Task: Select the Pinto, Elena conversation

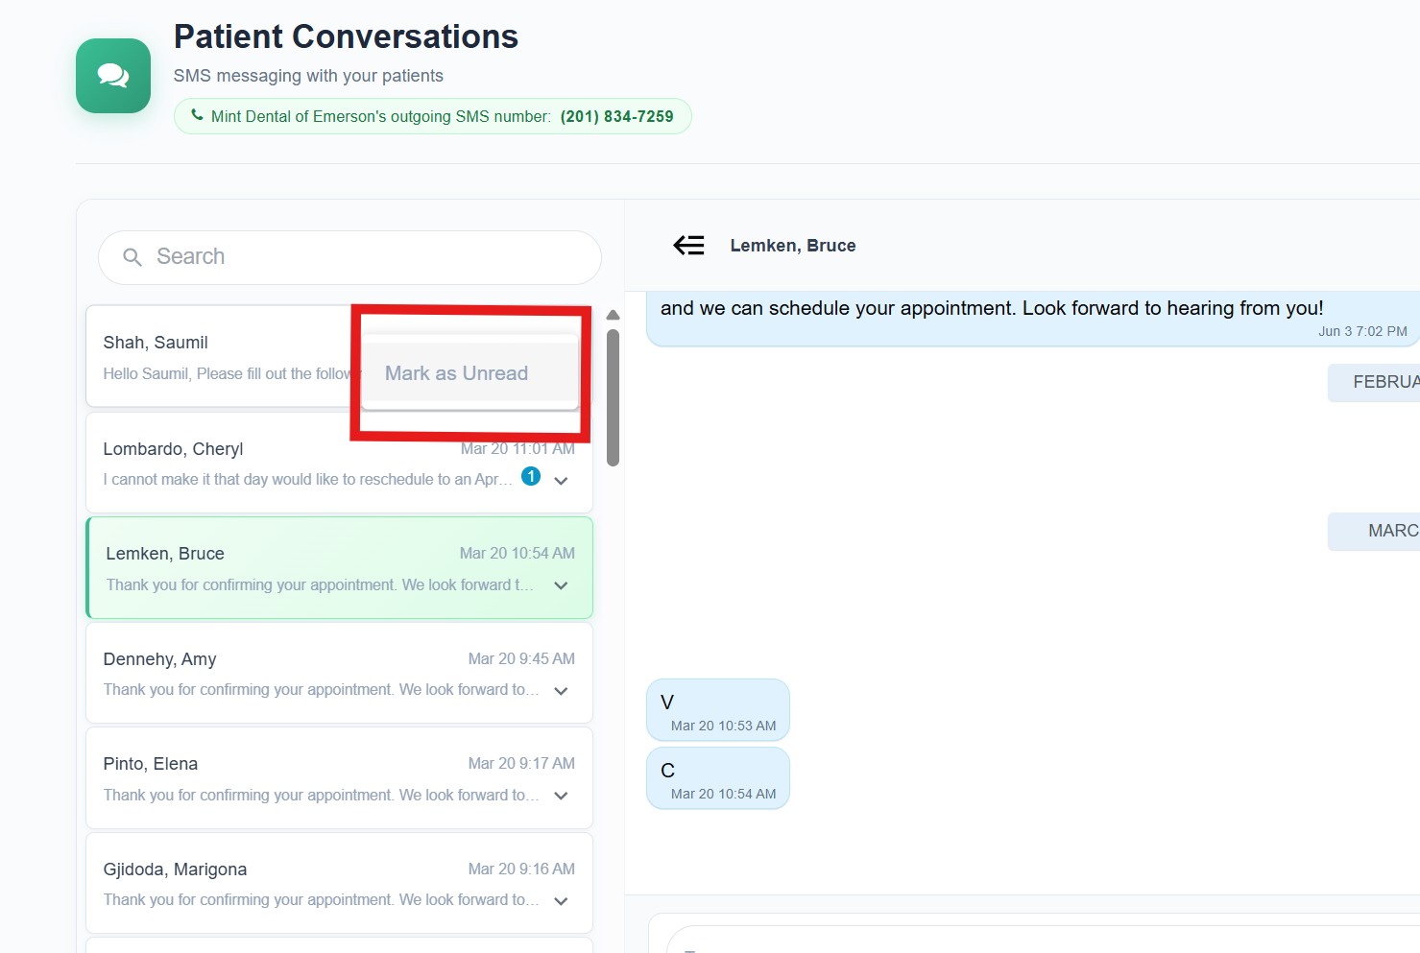Action: click(317, 778)
